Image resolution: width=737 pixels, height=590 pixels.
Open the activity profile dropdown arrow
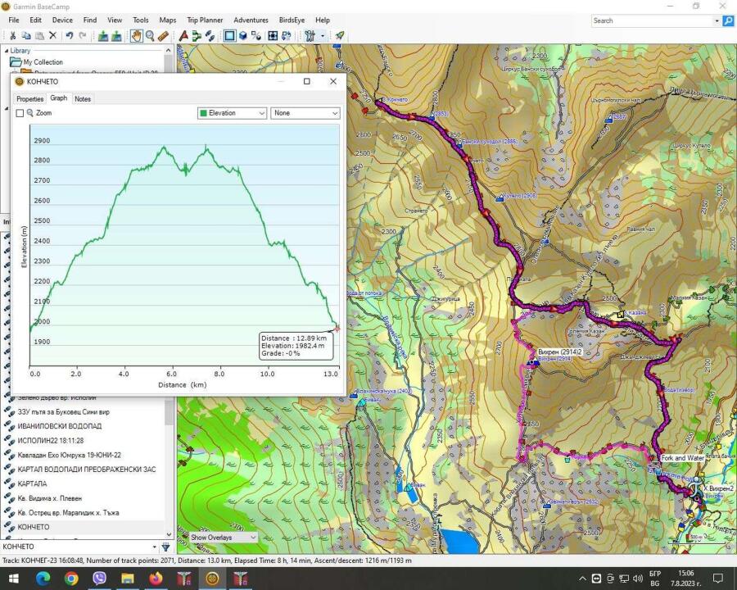323,36
